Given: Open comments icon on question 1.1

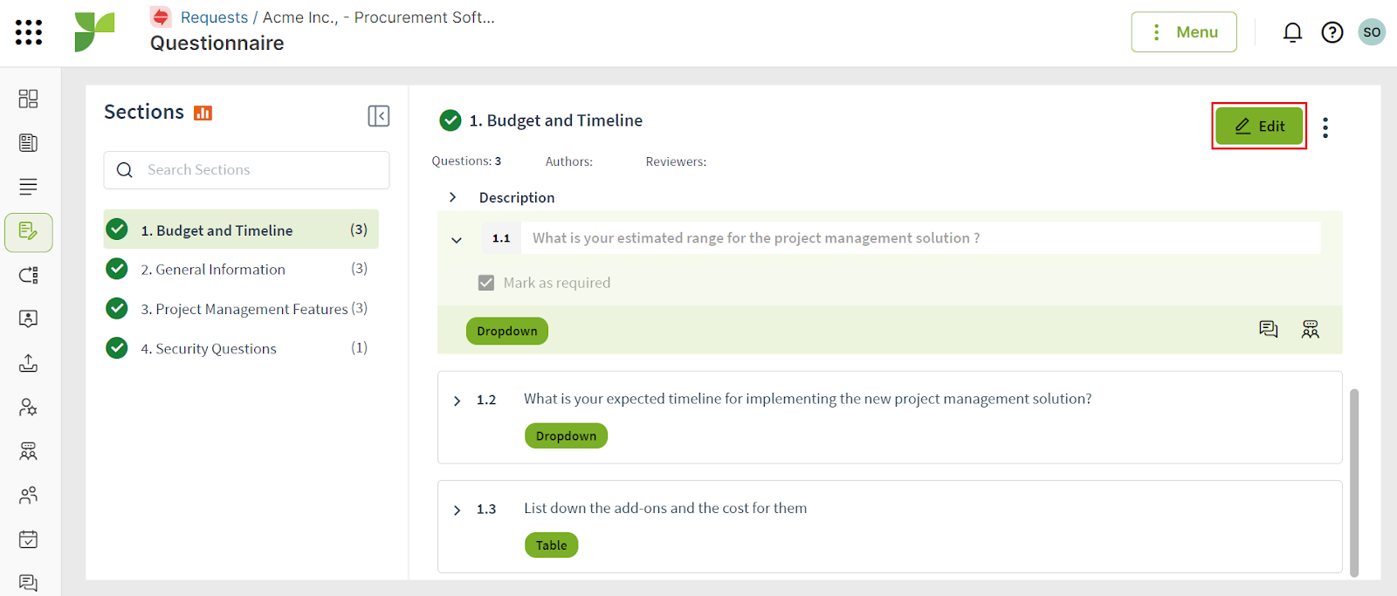Looking at the screenshot, I should [x=1269, y=329].
